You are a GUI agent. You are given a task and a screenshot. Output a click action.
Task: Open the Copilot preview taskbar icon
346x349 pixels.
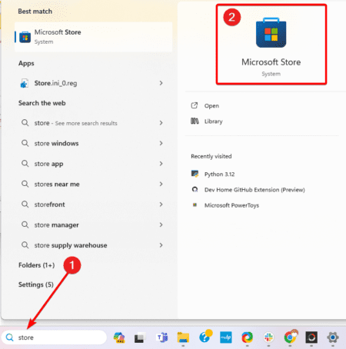[x=119, y=337]
